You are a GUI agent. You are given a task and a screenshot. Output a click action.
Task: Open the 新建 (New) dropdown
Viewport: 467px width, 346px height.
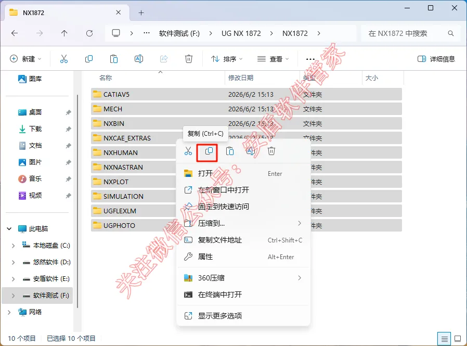tap(25, 59)
